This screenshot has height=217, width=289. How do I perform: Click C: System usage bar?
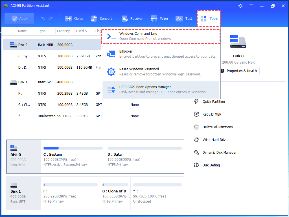[x=73, y=148]
